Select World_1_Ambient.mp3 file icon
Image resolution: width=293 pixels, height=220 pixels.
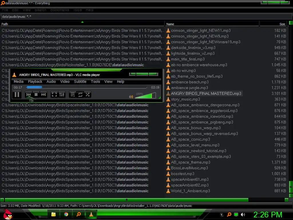pyautogui.click(x=168, y=191)
